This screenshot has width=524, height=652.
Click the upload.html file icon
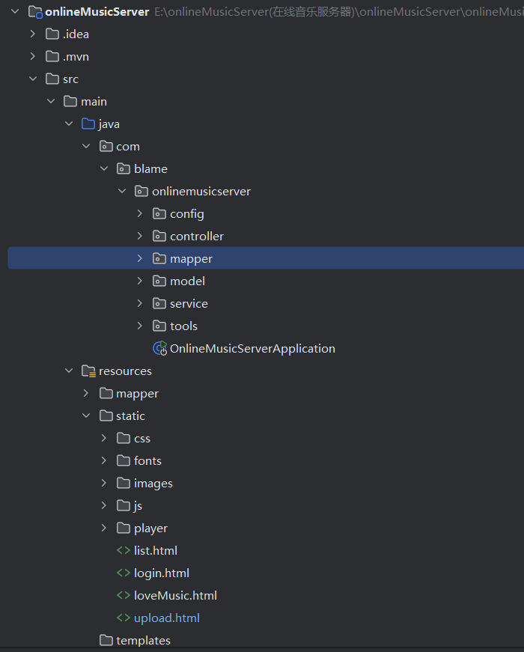point(124,618)
